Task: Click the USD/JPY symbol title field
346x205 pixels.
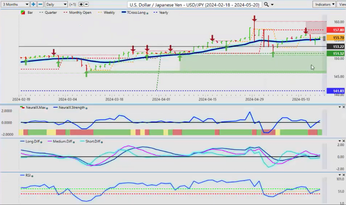Action: pyautogui.click(x=195, y=4)
